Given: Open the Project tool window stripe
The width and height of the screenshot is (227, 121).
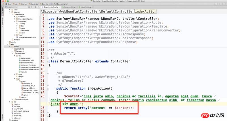Looking at the screenshot, I should click(3, 10).
